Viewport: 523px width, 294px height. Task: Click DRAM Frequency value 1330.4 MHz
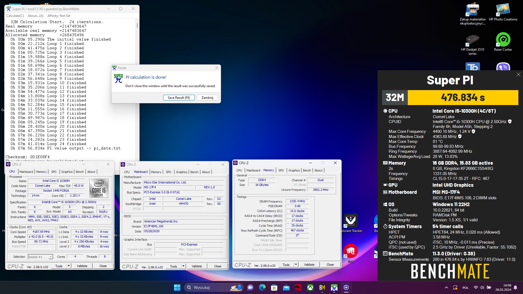click(x=297, y=201)
